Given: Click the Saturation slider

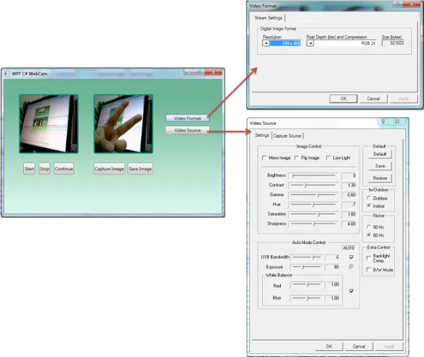Looking at the screenshot, I should (x=313, y=214).
